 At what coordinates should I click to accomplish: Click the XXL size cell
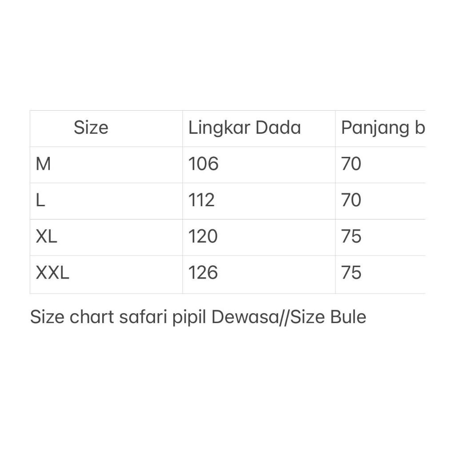pyautogui.click(x=52, y=273)
